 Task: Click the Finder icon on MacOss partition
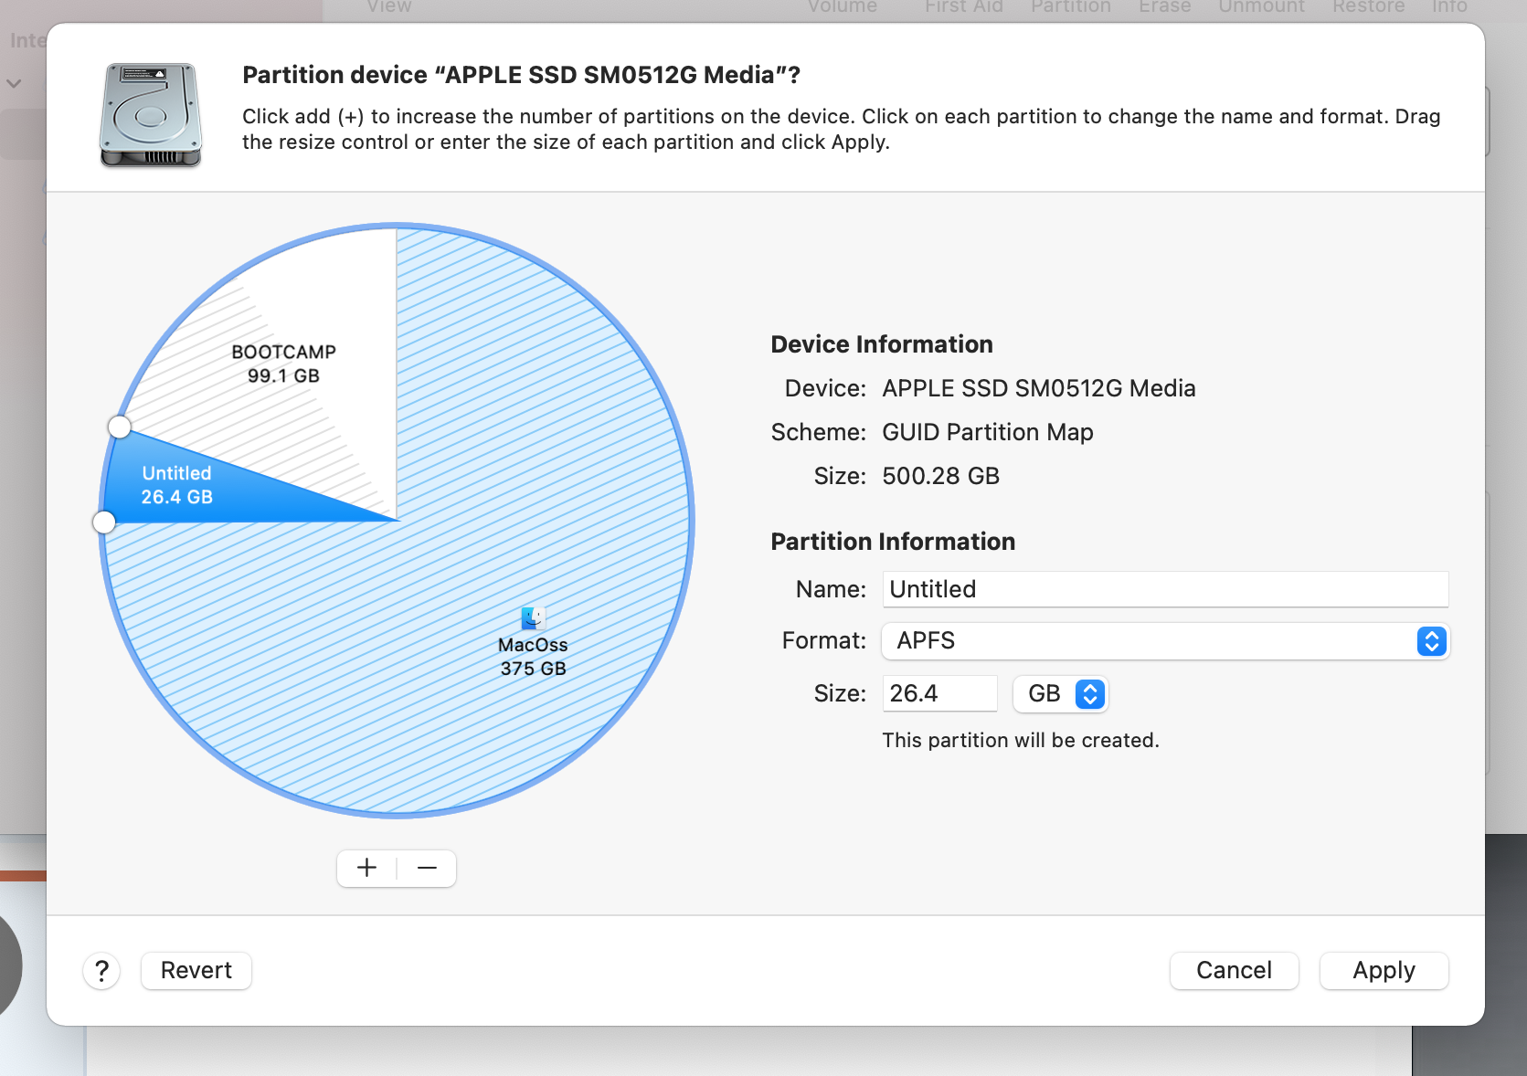pyautogui.click(x=533, y=618)
